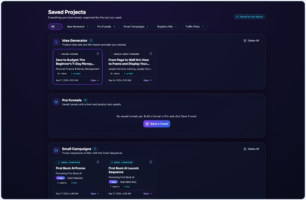Click the No saved funnels yet message
The width and height of the screenshot is (306, 200).
click(157, 116)
